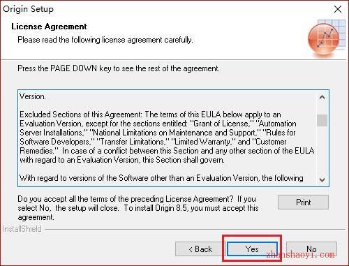Click the 'With regard to versions' line
Screen dimensions: 349x266
tap(161, 178)
